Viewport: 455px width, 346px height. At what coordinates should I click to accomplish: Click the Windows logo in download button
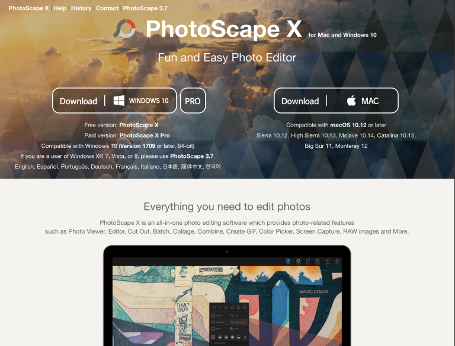pos(119,101)
